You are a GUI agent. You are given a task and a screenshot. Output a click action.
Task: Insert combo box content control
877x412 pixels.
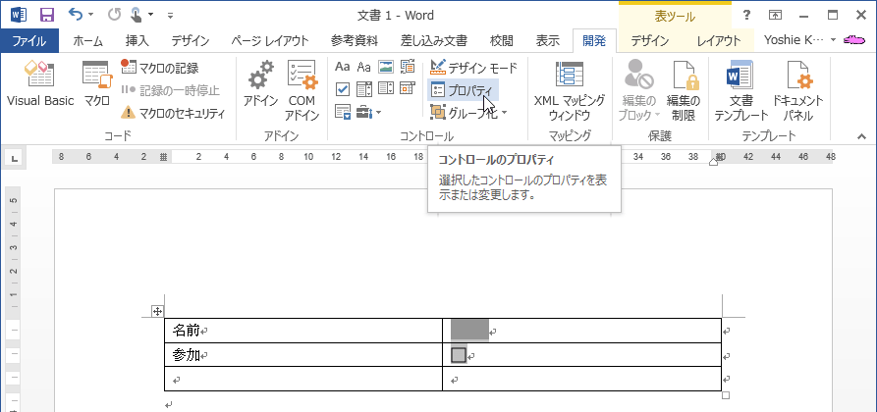364,89
